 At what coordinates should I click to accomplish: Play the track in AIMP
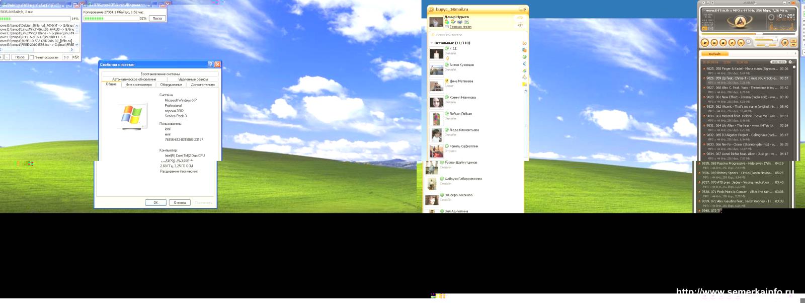point(705,43)
